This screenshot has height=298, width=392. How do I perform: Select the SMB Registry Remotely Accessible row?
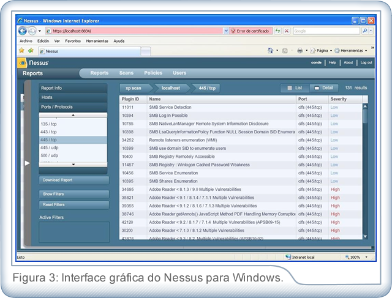(x=241, y=157)
